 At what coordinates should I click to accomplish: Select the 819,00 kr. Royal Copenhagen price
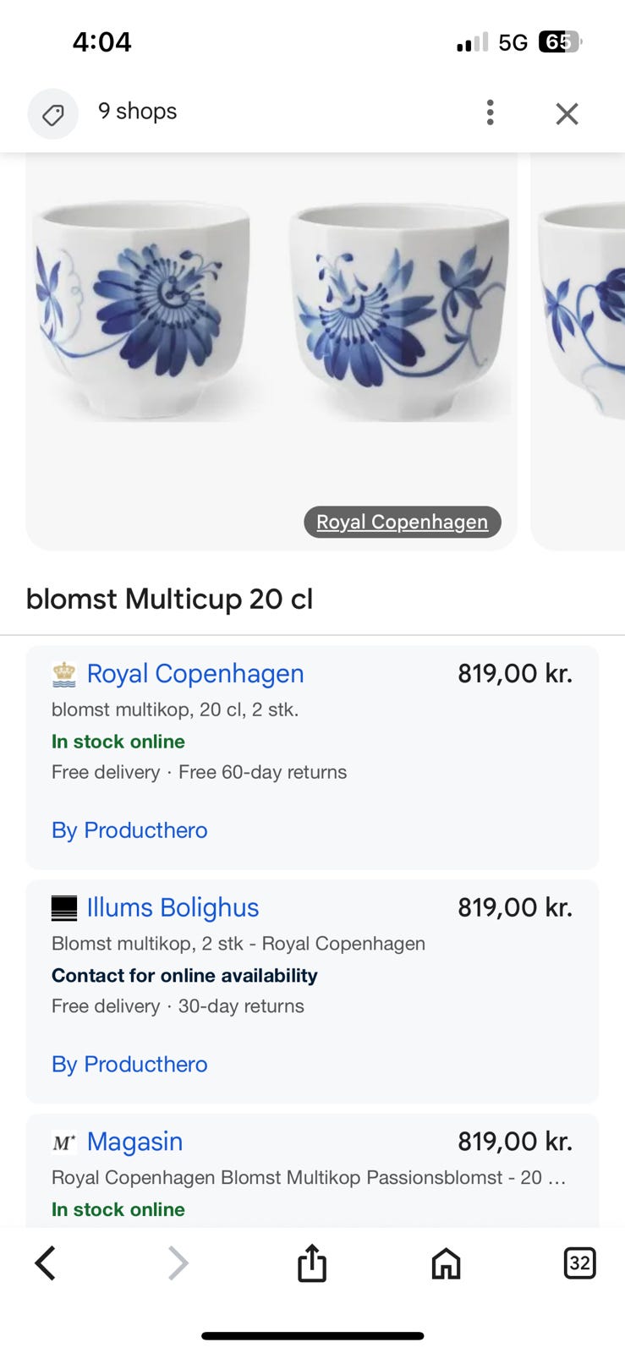pos(515,674)
